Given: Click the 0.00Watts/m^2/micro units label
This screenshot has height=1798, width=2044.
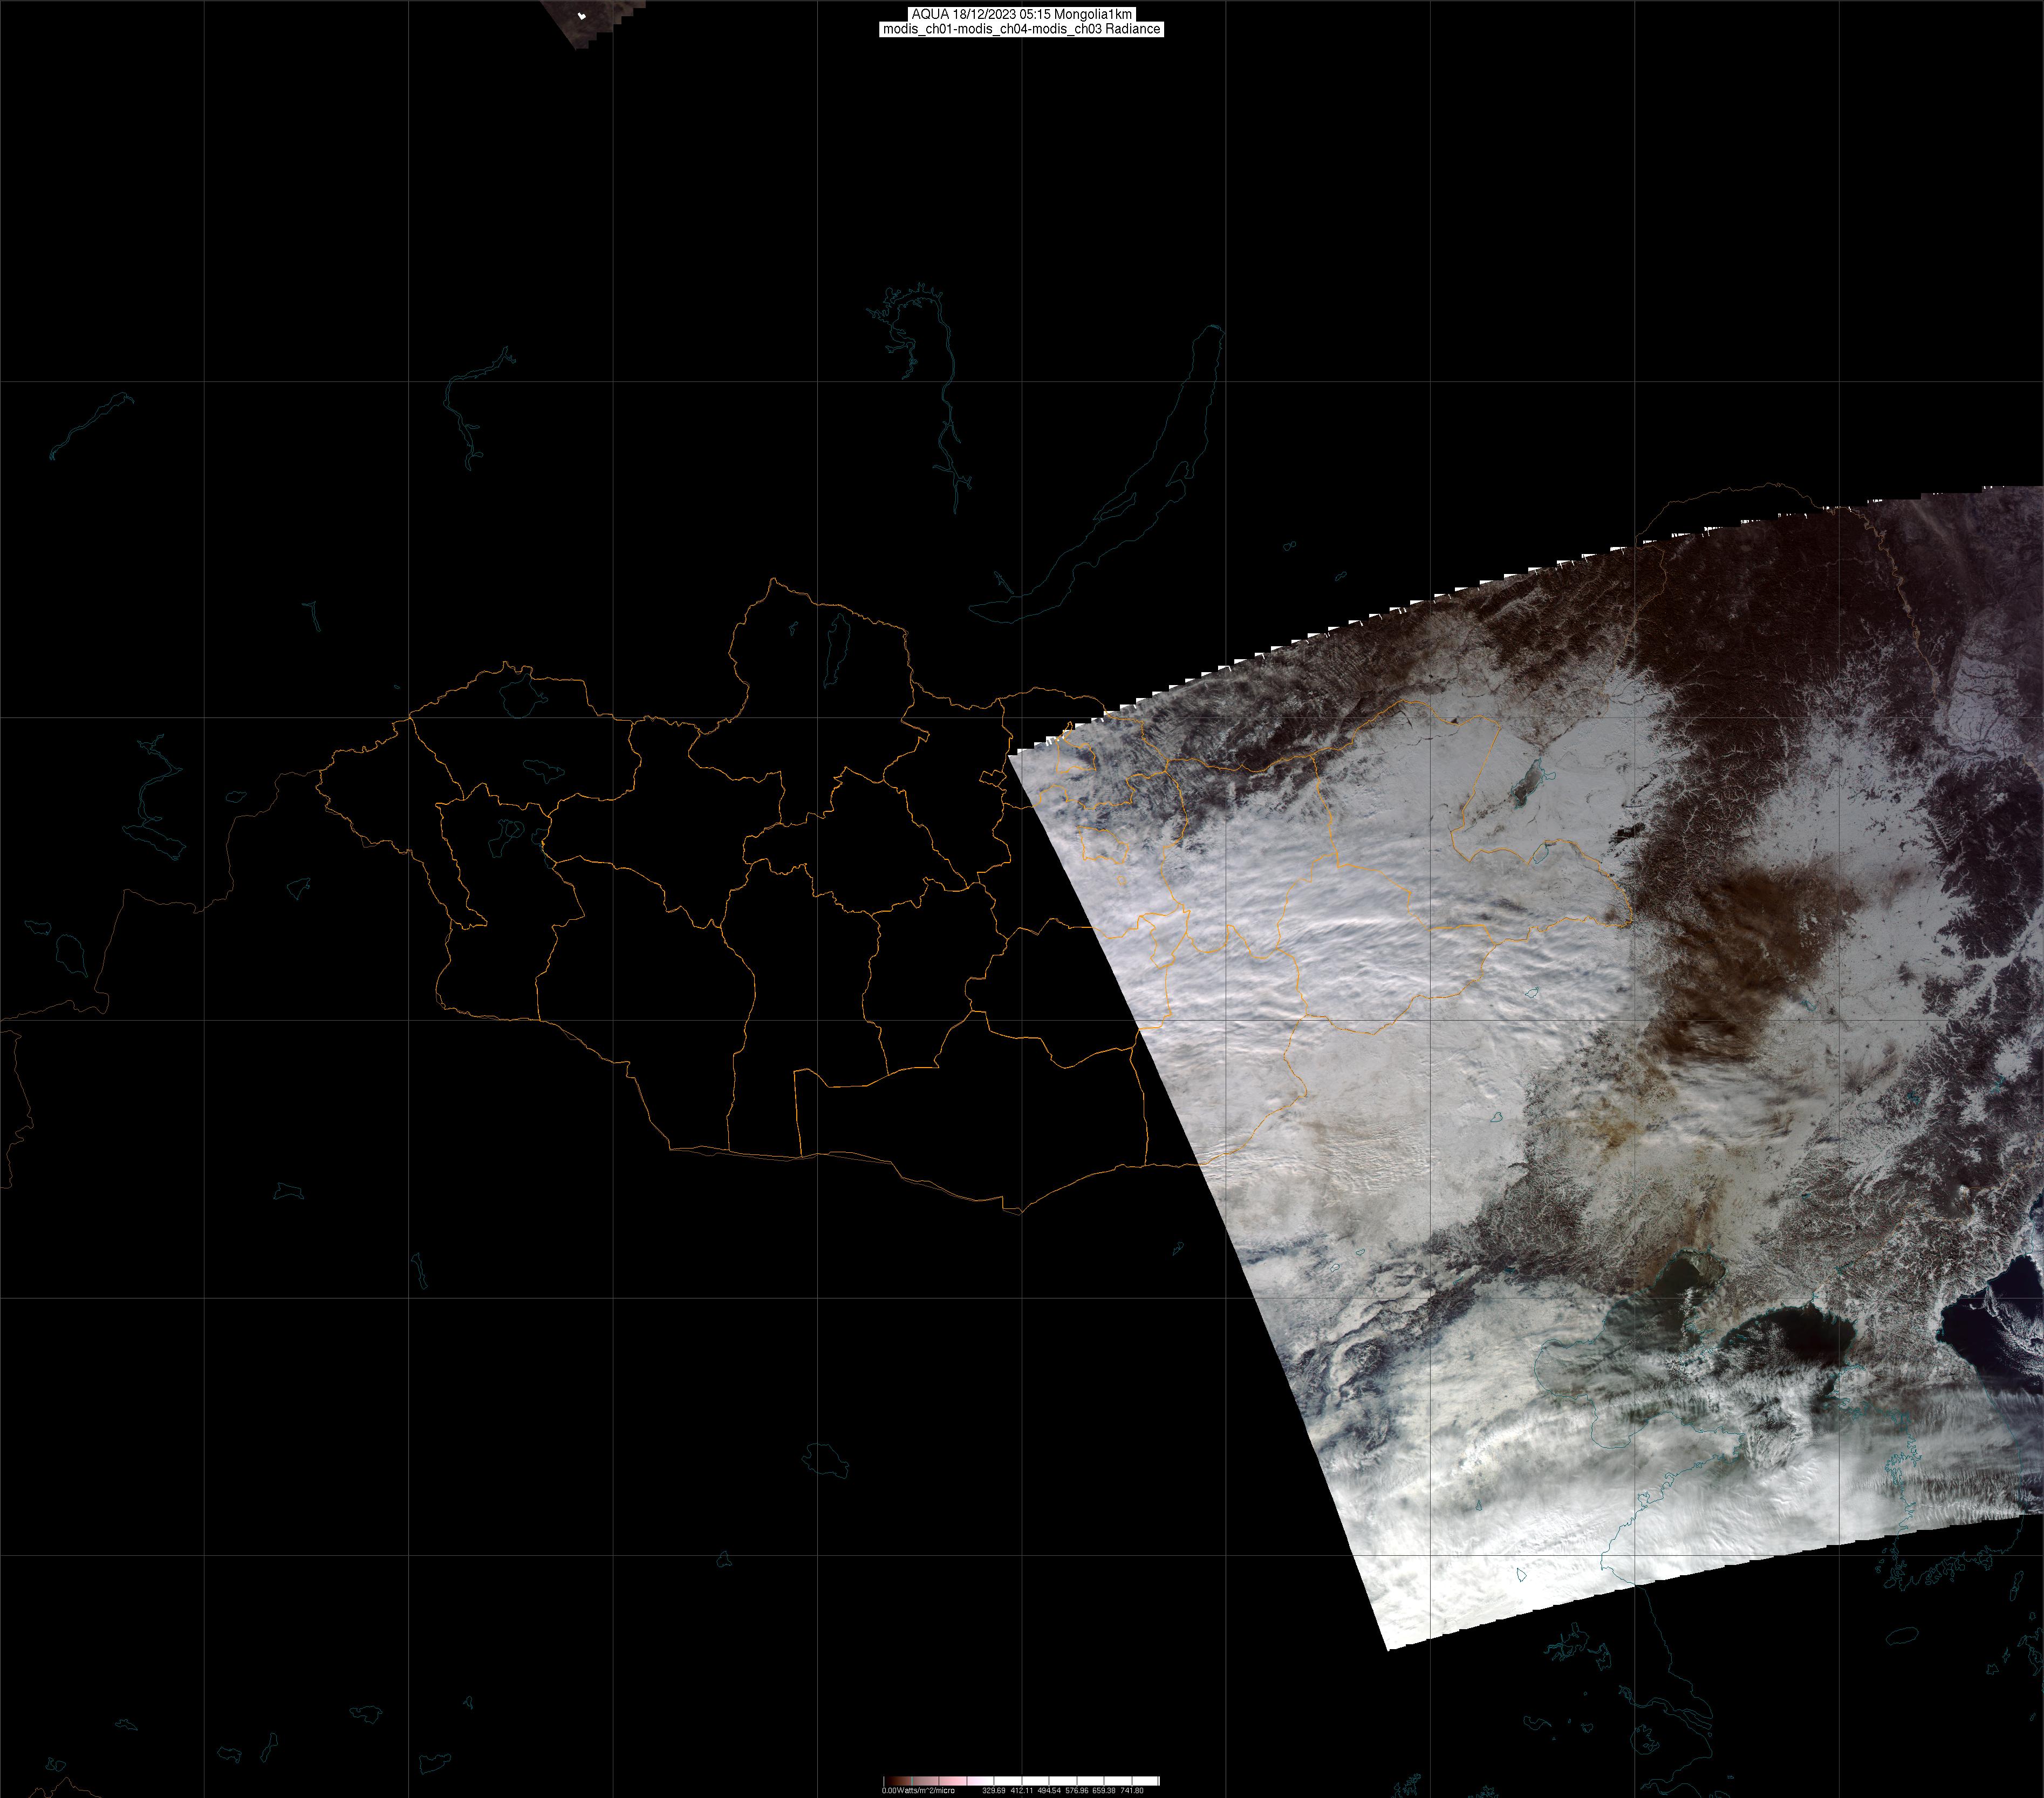Looking at the screenshot, I should [918, 1790].
